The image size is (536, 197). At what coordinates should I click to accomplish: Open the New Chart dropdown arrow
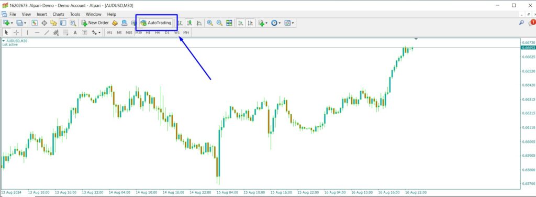pos(12,23)
